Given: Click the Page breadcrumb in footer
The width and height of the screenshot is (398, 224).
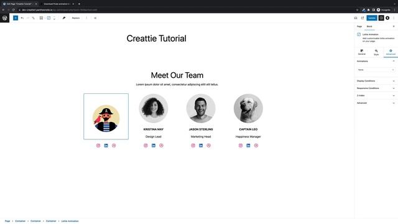Looking at the screenshot, I should click(x=7, y=222).
